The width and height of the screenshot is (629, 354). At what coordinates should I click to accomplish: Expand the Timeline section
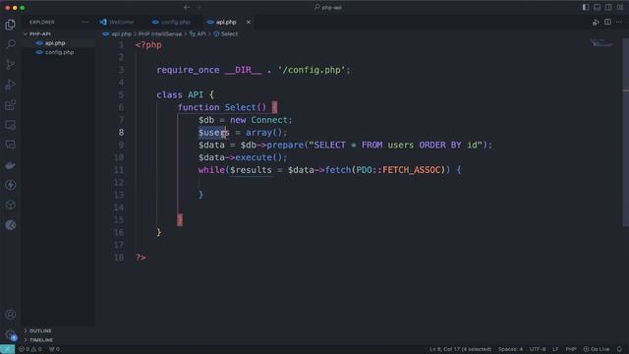click(41, 340)
